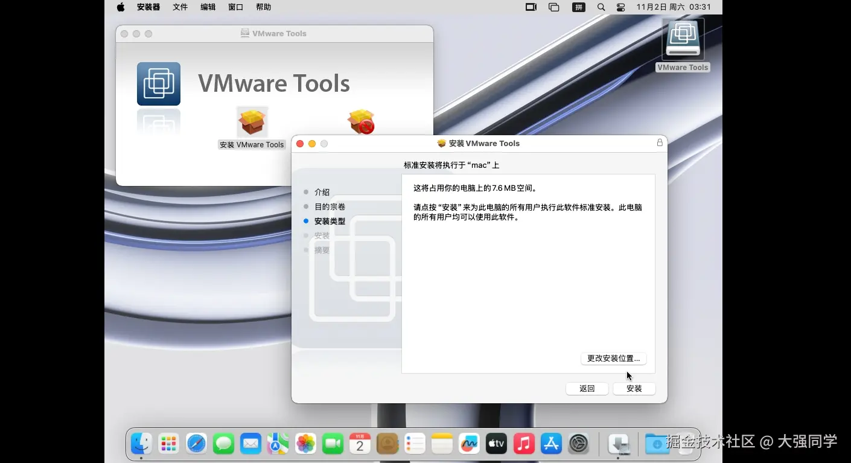Open 更改安装位置... option
The image size is (851, 463).
[613, 359]
